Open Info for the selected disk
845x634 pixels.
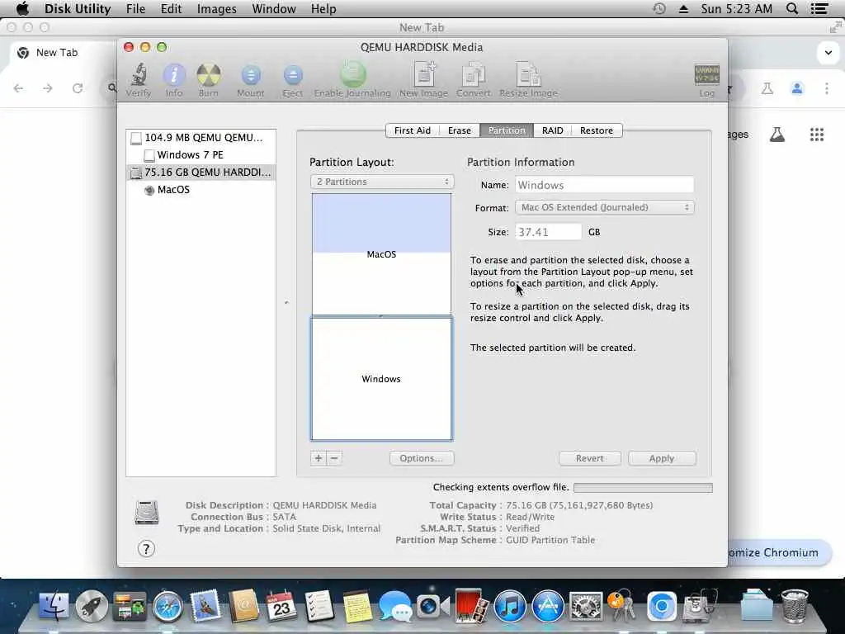coord(173,80)
